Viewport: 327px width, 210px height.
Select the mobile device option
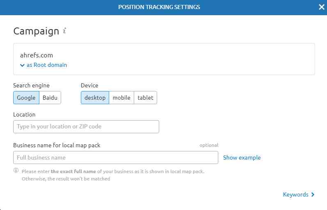tap(121, 98)
